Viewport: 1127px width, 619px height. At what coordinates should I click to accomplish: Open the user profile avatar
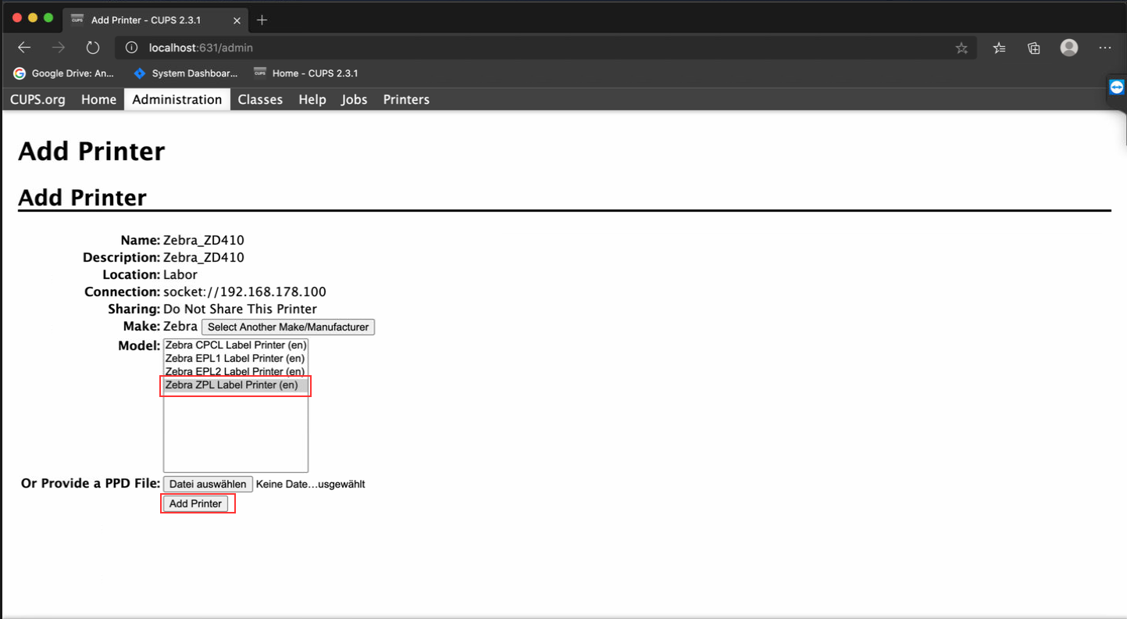[1069, 48]
